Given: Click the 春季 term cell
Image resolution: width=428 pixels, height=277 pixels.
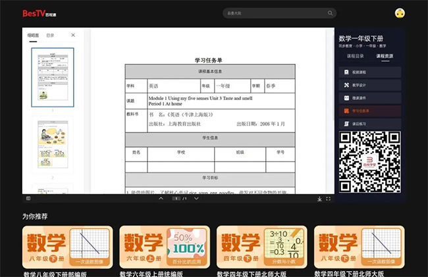Looking at the screenshot, I should [280, 86].
